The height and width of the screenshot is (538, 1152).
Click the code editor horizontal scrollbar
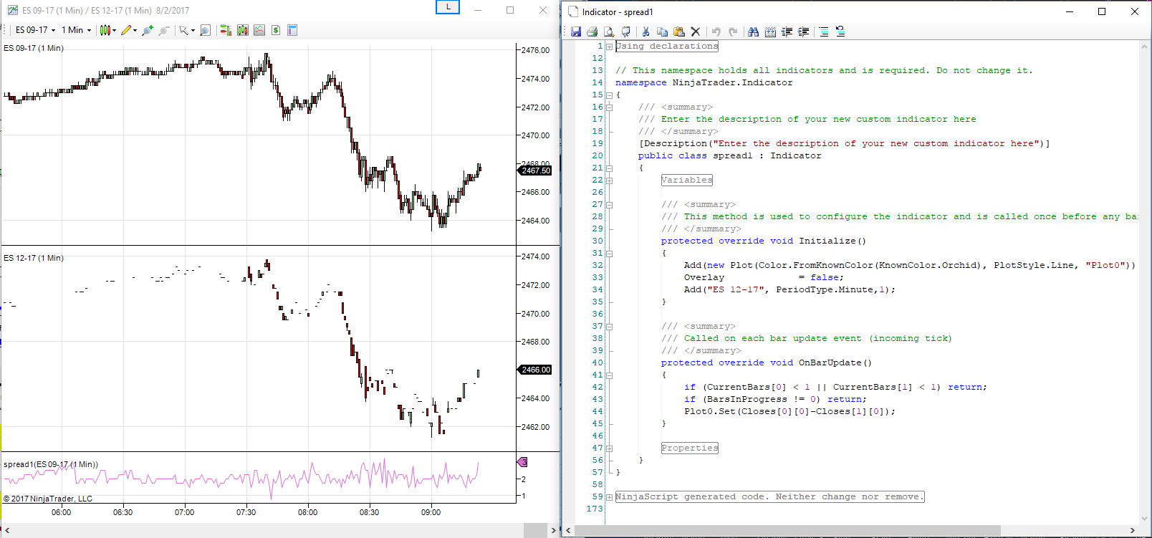(788, 530)
